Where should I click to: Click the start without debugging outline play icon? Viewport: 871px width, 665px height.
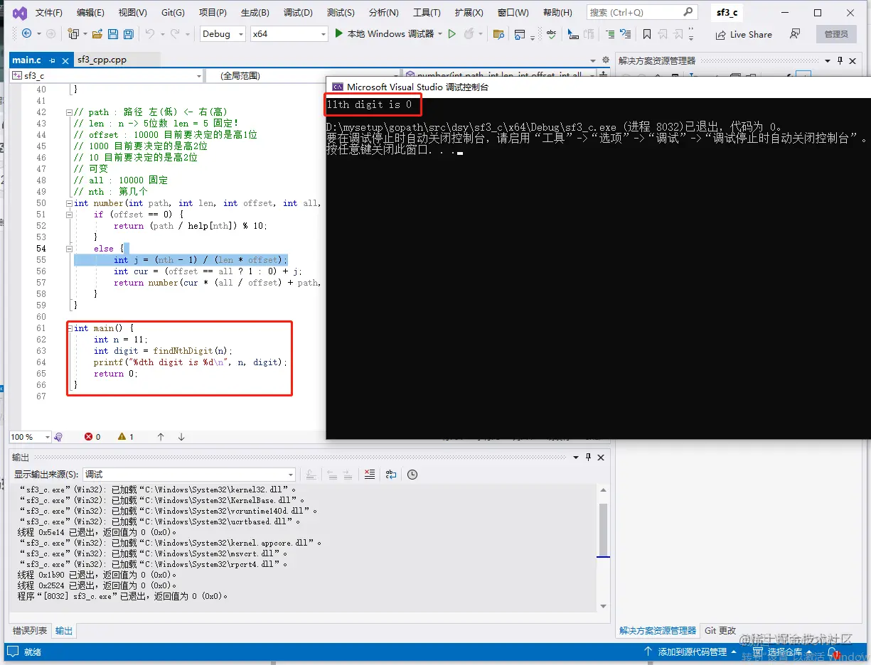(x=451, y=33)
